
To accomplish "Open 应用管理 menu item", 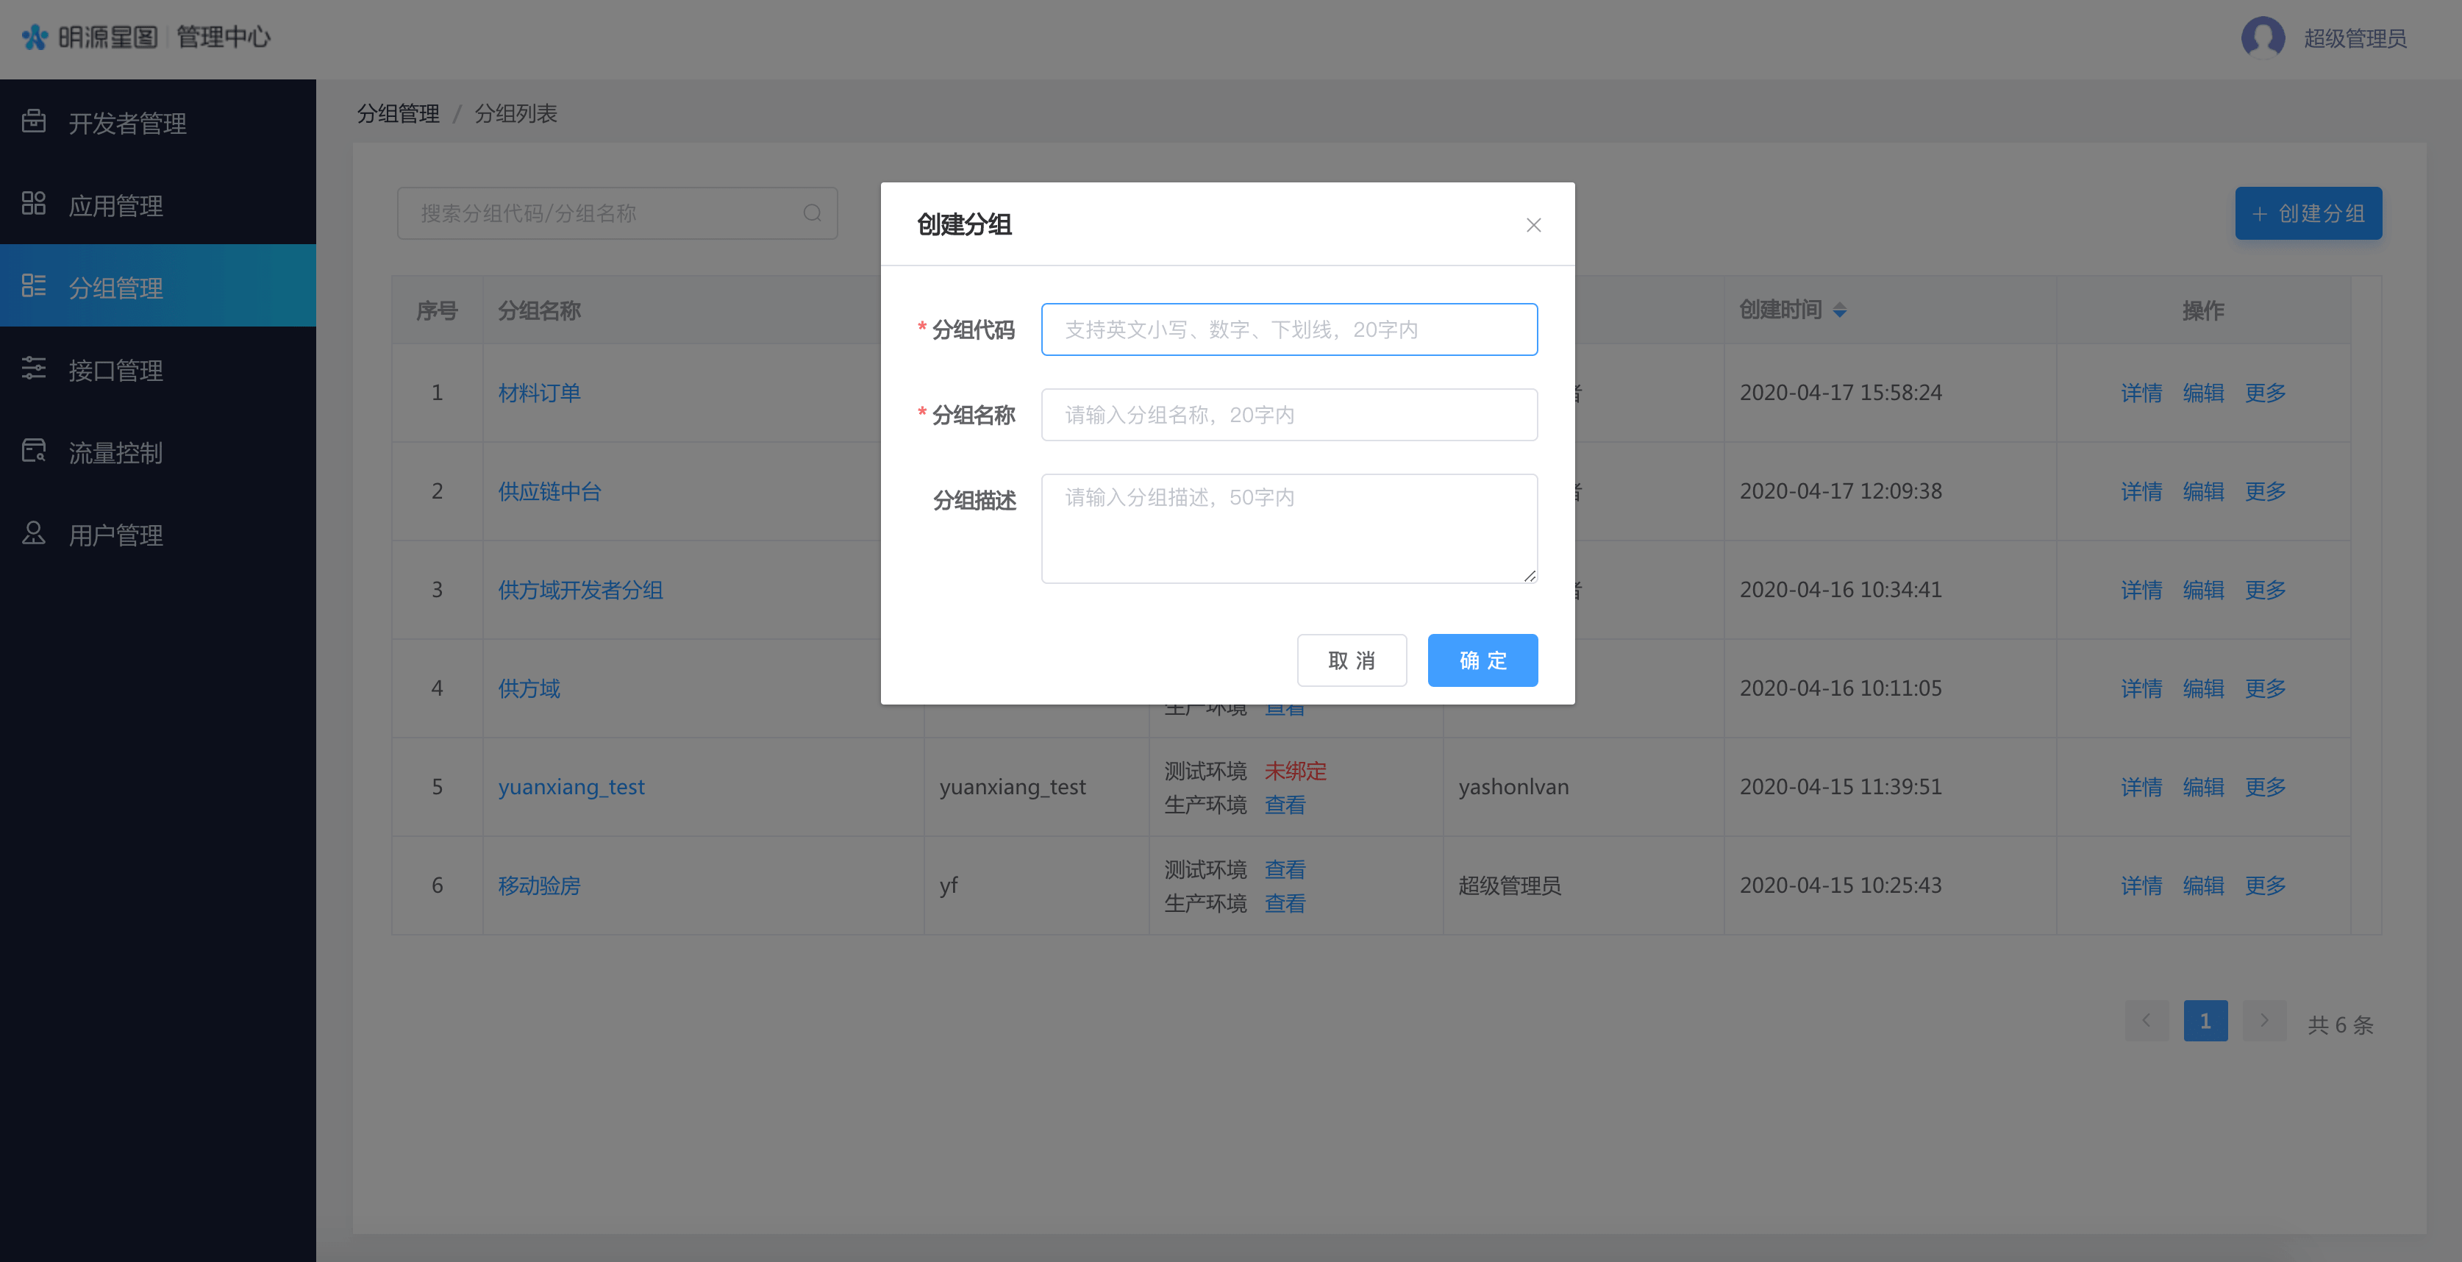I will [115, 206].
